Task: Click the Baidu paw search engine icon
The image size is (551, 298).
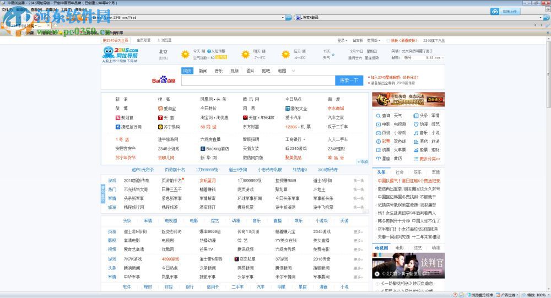Action: (298, 17)
